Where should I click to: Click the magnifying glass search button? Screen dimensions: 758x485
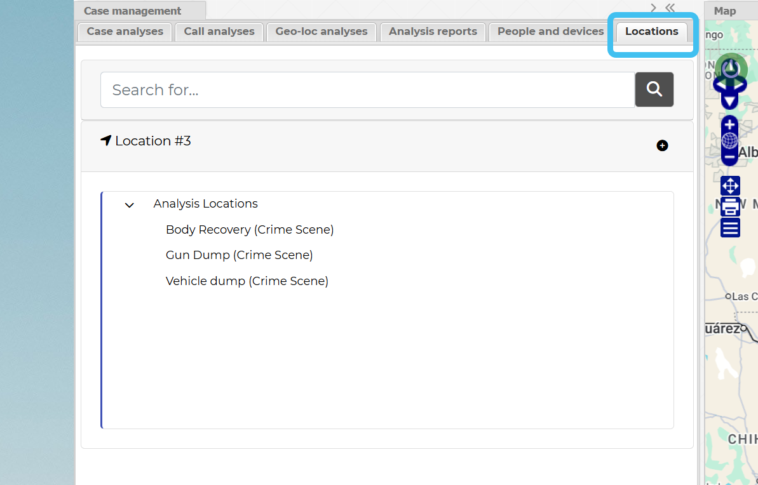(654, 90)
